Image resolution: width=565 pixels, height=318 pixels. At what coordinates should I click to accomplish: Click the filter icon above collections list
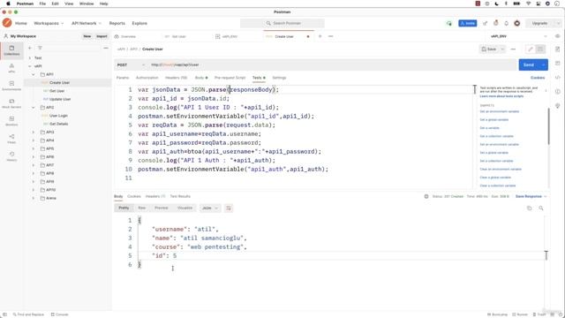pyautogui.click(x=40, y=48)
